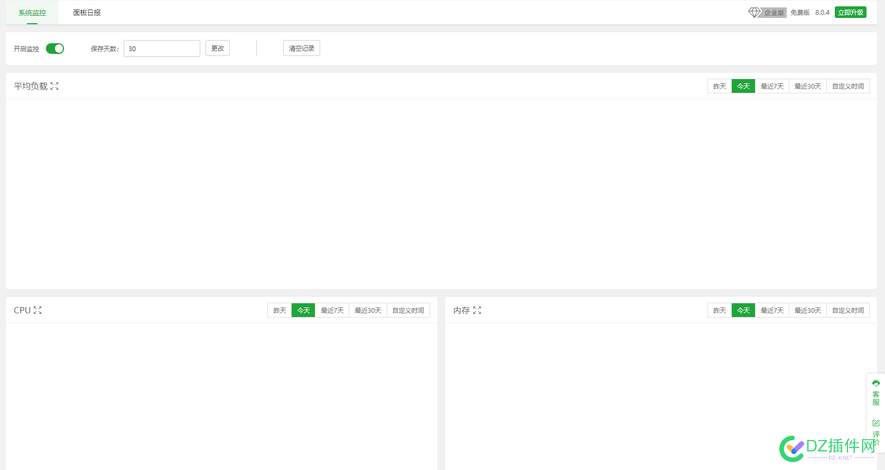The height and width of the screenshot is (470, 885).
Task: Click the 更改 button
Action: (x=218, y=48)
